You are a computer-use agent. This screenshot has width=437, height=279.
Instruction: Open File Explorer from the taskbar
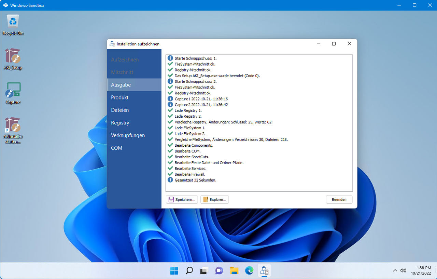(234, 271)
